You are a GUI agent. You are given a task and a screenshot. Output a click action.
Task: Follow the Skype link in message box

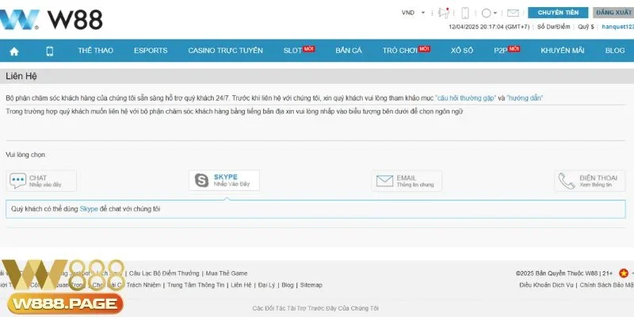pyautogui.click(x=89, y=209)
